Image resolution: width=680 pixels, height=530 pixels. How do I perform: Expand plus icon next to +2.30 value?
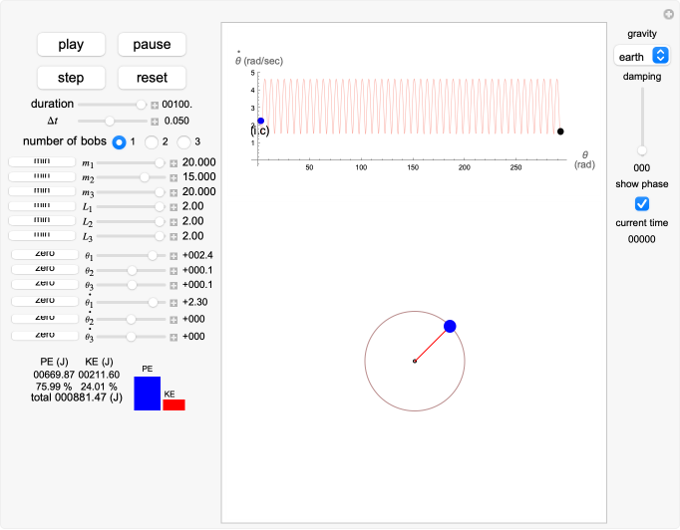click(173, 303)
